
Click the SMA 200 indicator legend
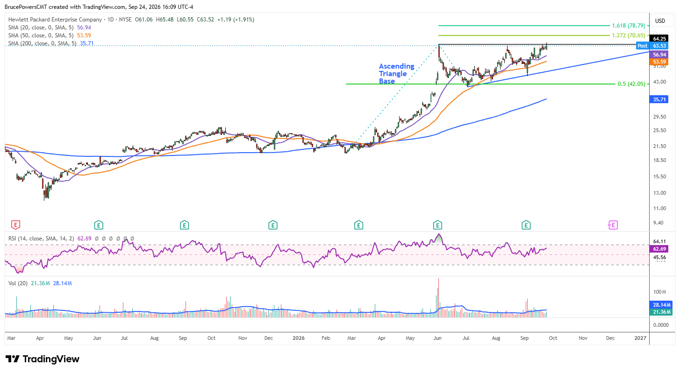click(x=51, y=43)
